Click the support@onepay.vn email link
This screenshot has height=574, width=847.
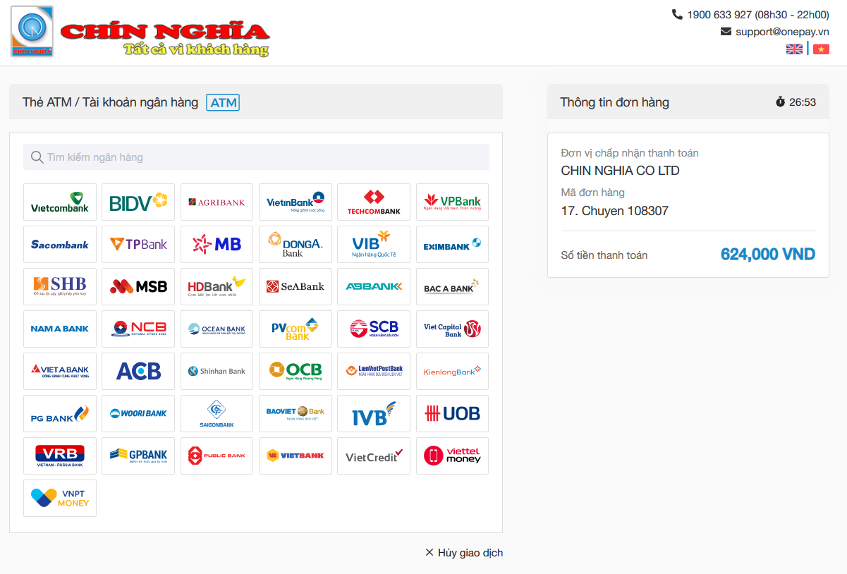tap(782, 32)
